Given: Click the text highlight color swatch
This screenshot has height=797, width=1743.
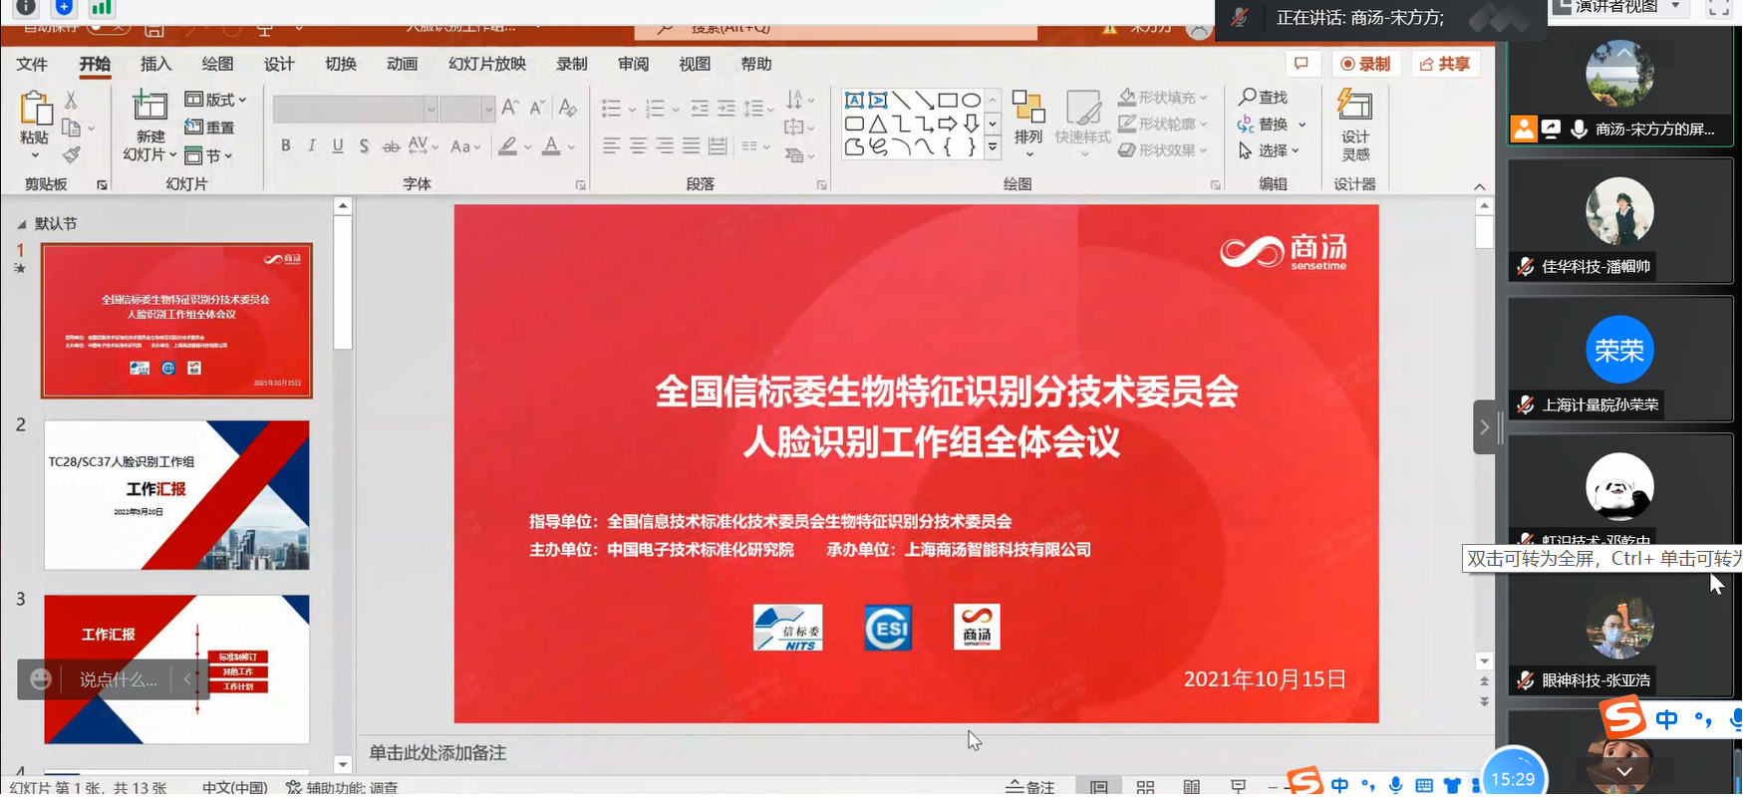Looking at the screenshot, I should click(507, 146).
